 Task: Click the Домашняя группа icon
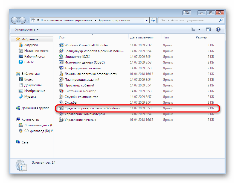click(x=18, y=108)
